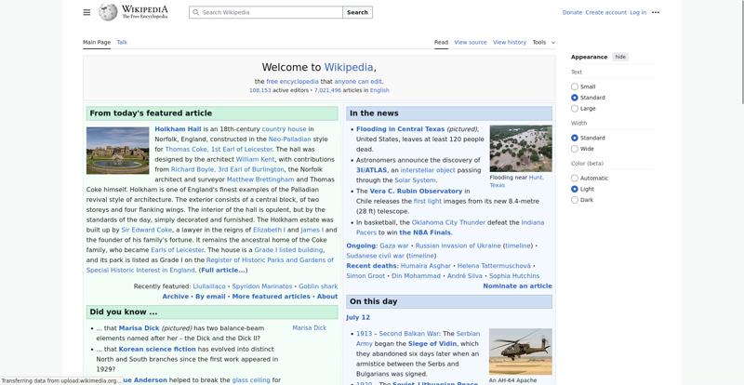
Task: Hide the Appearance panel
Action: pos(620,57)
